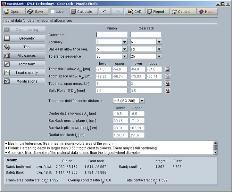Viewport: 232px width, 192px height.
Task: Open the Help documentation
Action: click(205, 12)
